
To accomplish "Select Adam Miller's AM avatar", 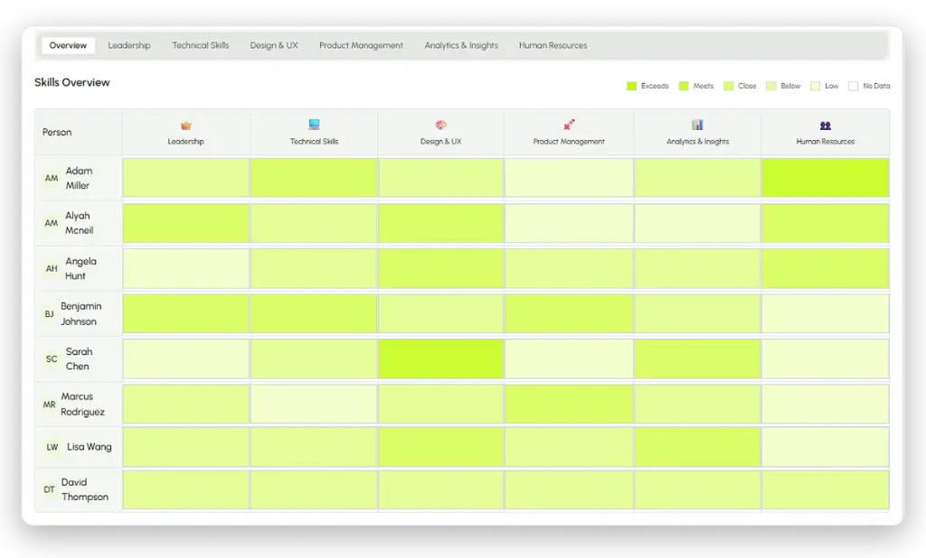I will tap(52, 178).
